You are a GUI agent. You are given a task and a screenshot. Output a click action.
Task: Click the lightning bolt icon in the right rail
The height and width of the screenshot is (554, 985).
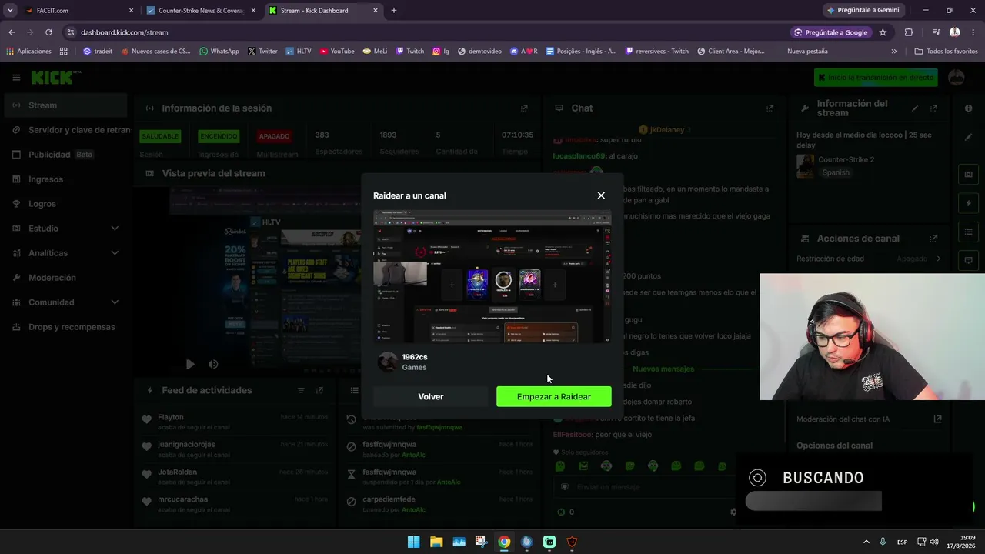[969, 204]
